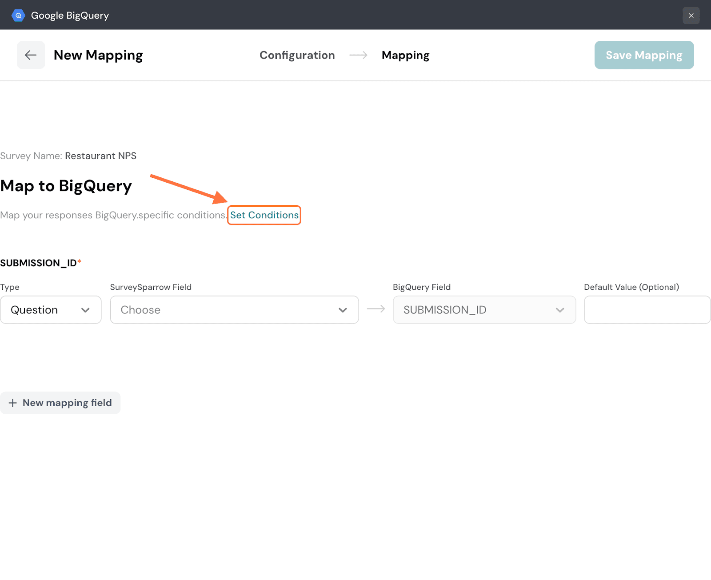Image resolution: width=711 pixels, height=580 pixels.
Task: Click the chevron in the SUBMISSION_ID dropdown
Action: click(560, 310)
